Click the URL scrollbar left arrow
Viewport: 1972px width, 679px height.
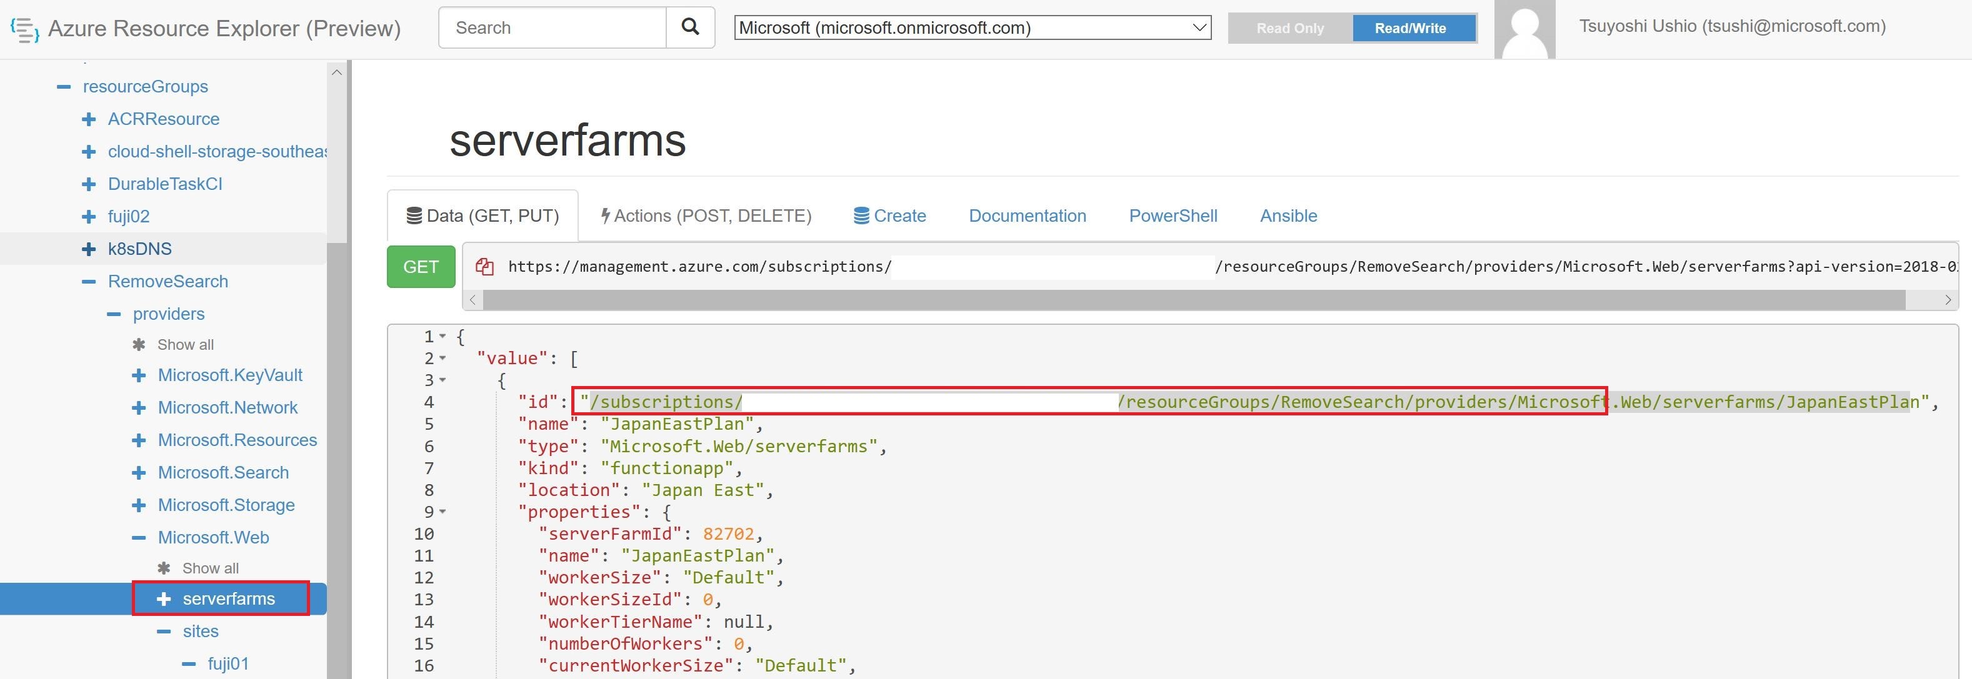(473, 300)
